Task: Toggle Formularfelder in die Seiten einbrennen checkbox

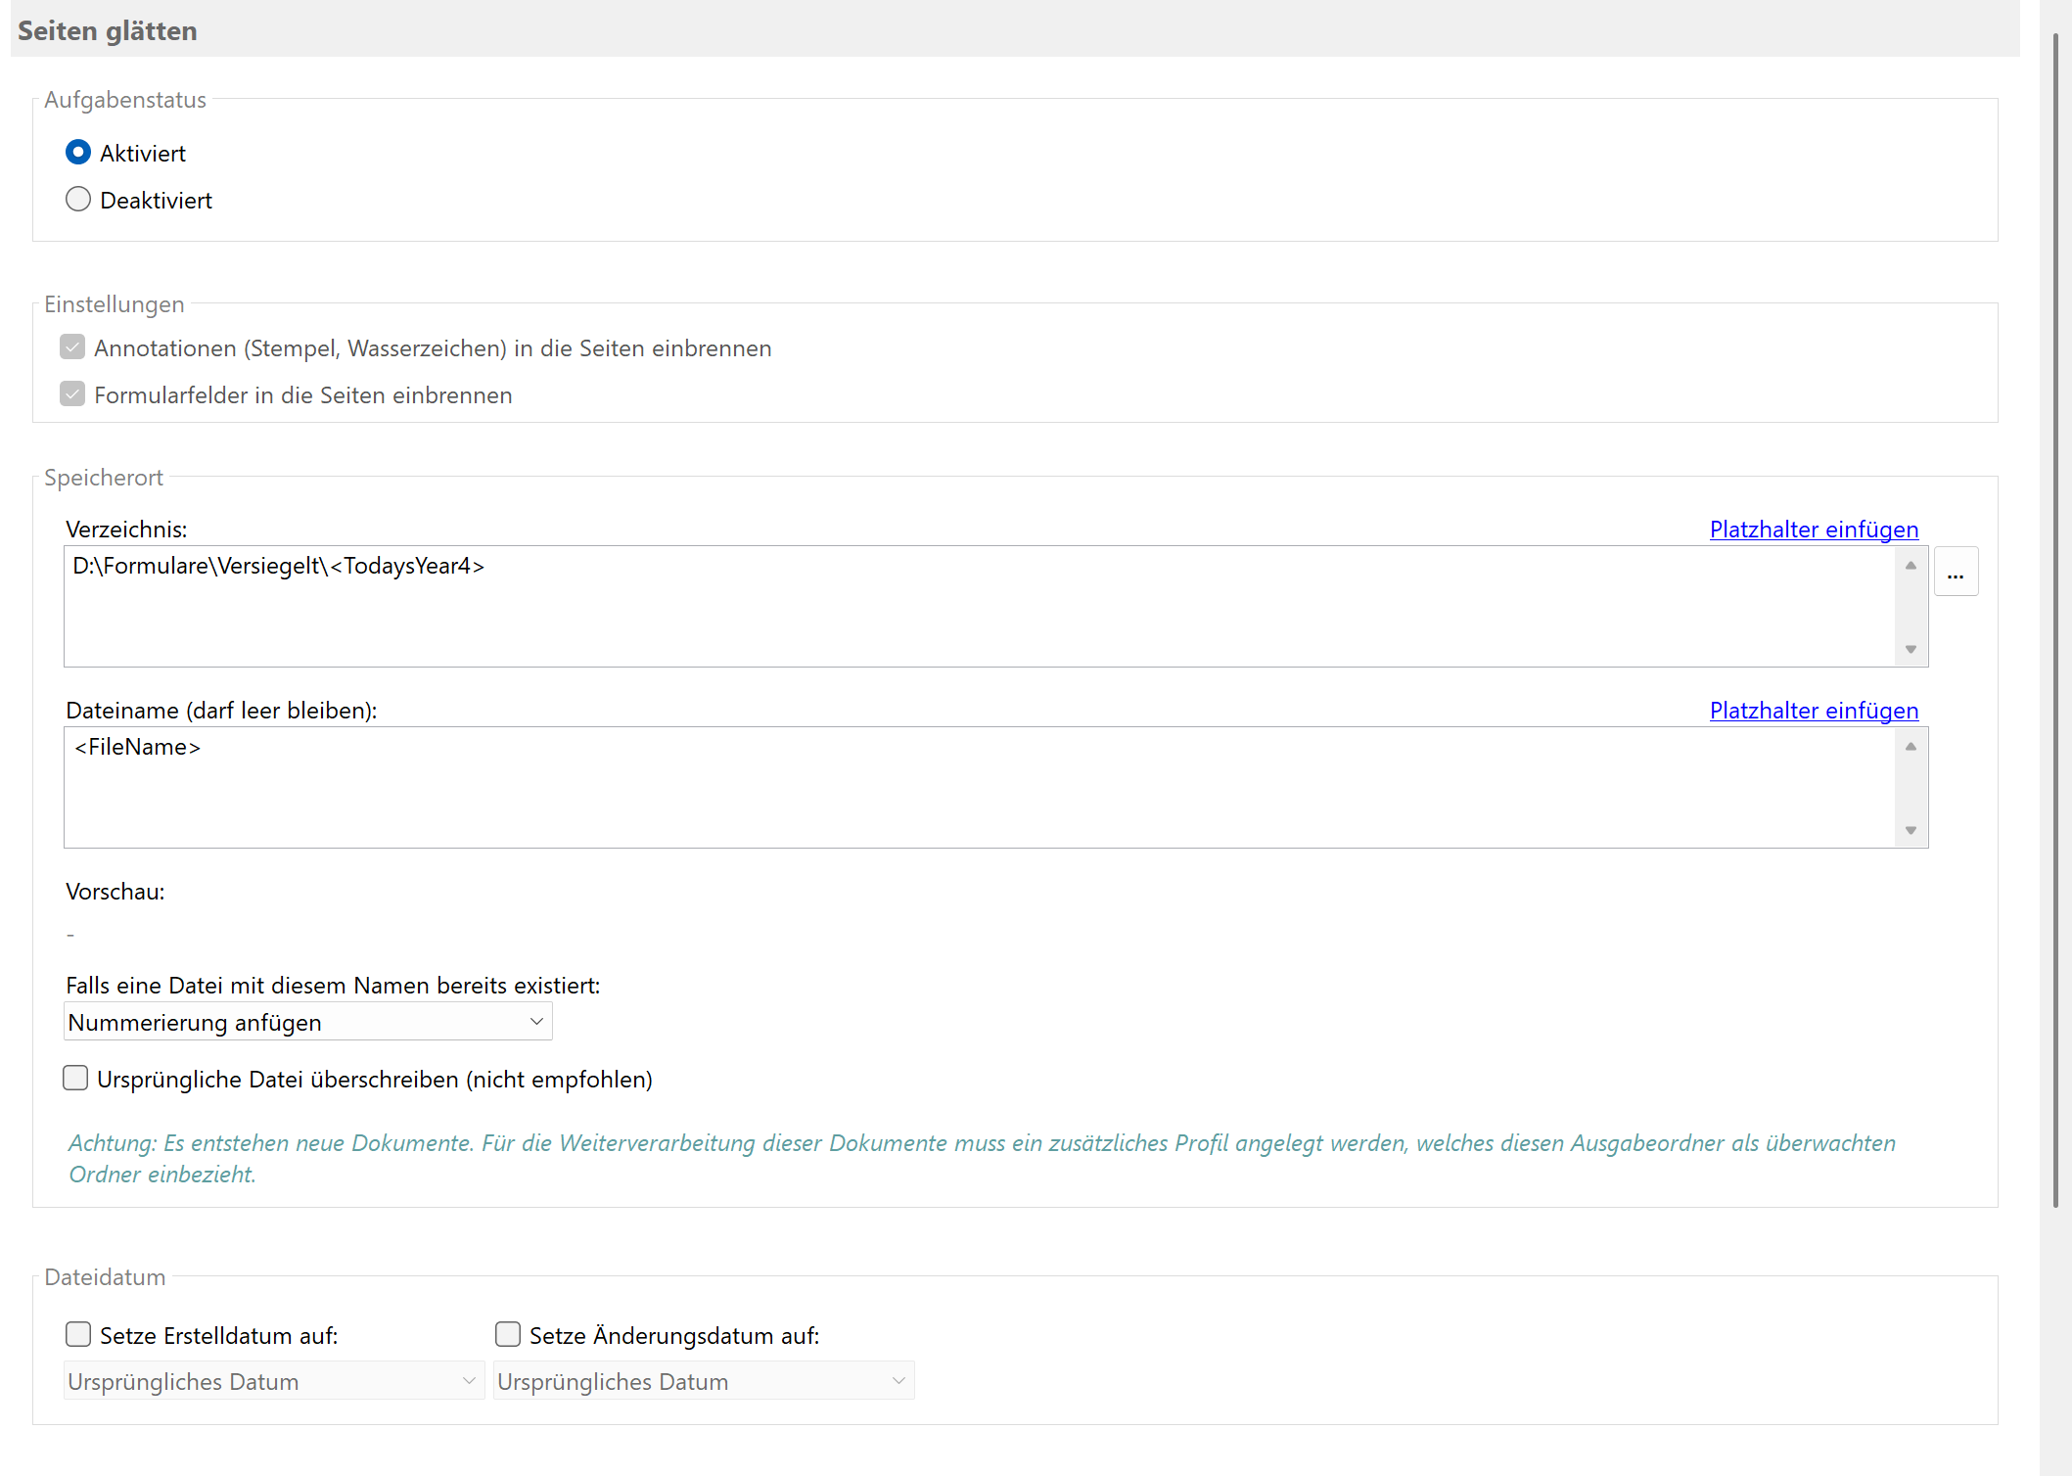Action: pyautogui.click(x=72, y=394)
